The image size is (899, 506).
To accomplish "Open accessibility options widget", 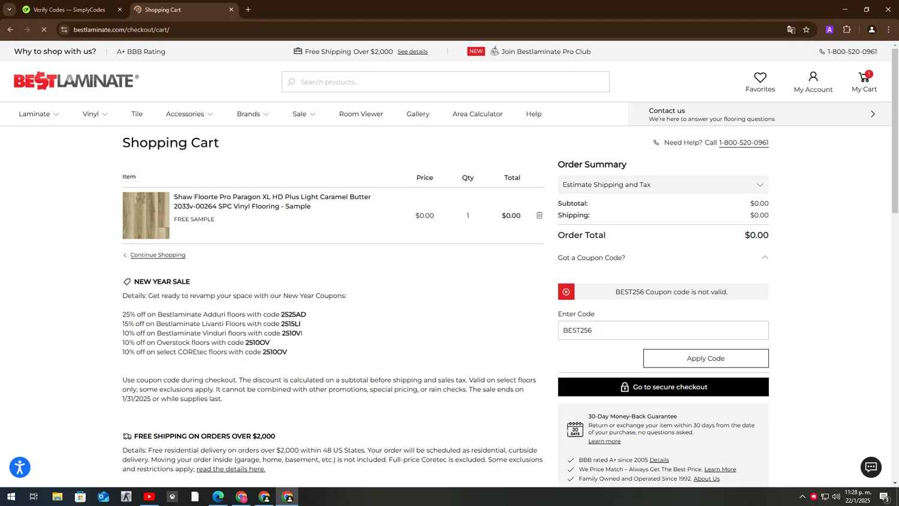I will 20,467.
